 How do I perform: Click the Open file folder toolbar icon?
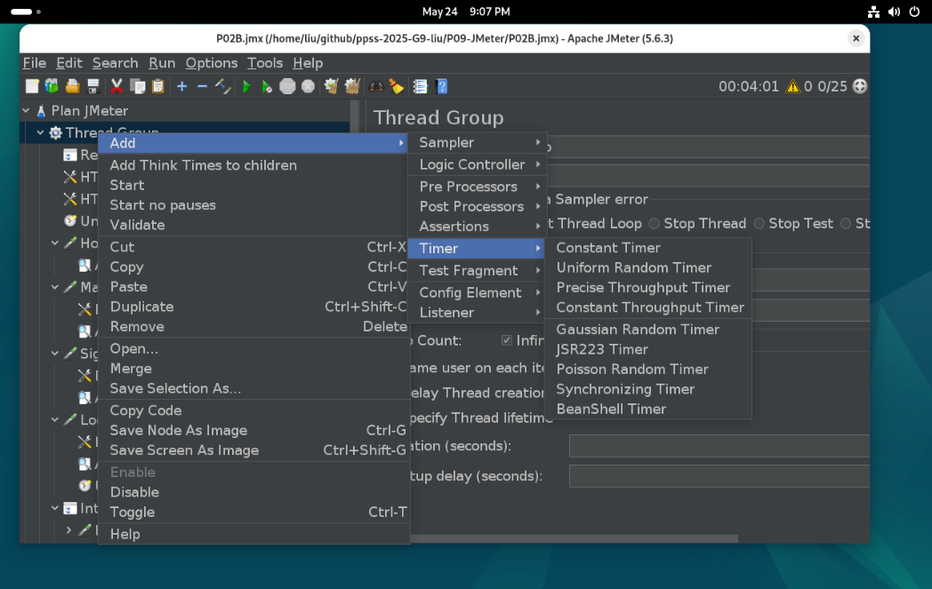coord(73,87)
